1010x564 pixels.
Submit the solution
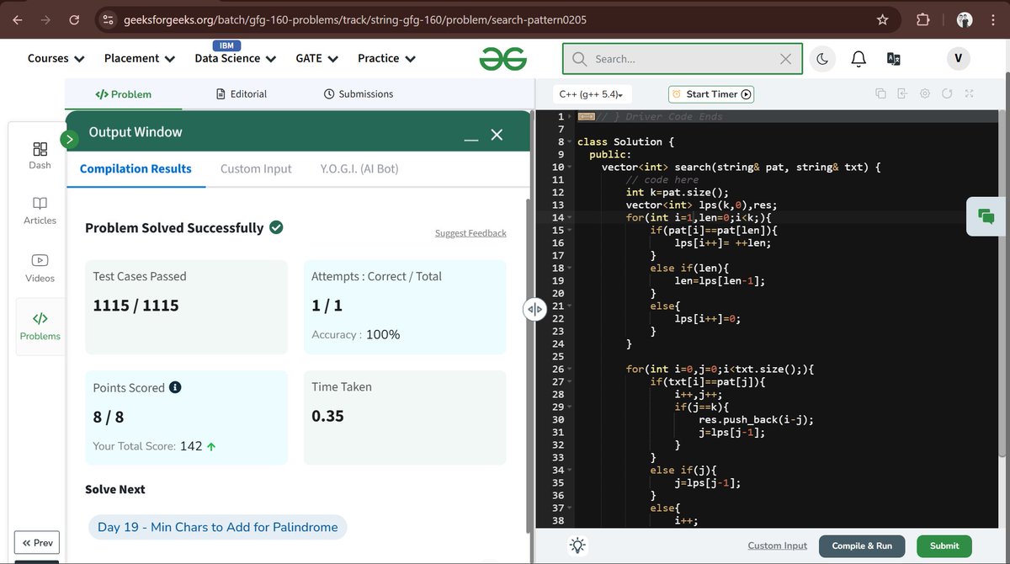[944, 545]
